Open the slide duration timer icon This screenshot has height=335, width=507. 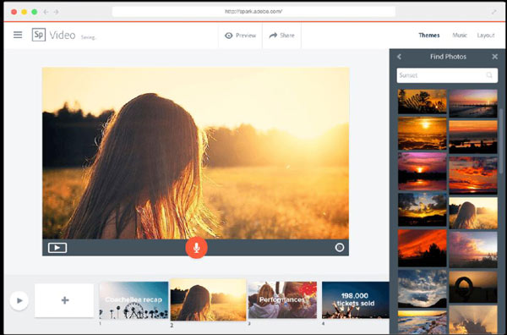click(x=339, y=248)
